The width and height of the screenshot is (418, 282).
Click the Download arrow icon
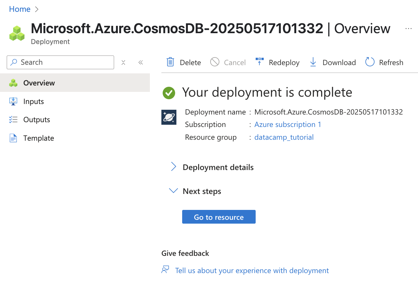click(313, 62)
